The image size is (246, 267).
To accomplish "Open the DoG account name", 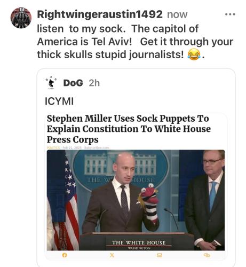I will tap(73, 83).
